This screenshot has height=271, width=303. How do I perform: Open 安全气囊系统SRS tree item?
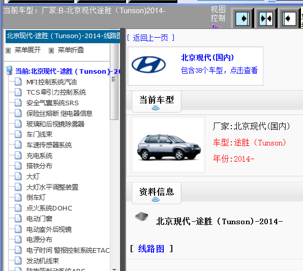52,103
